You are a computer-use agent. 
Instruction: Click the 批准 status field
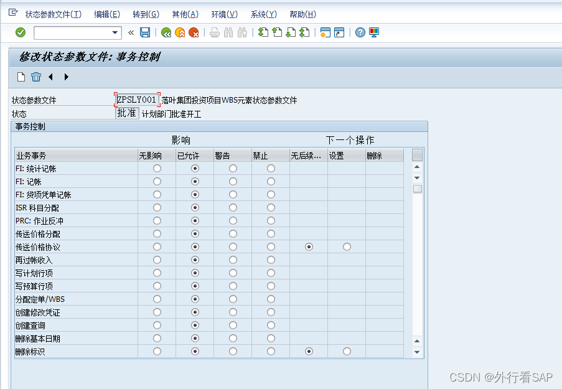pyautogui.click(x=127, y=113)
